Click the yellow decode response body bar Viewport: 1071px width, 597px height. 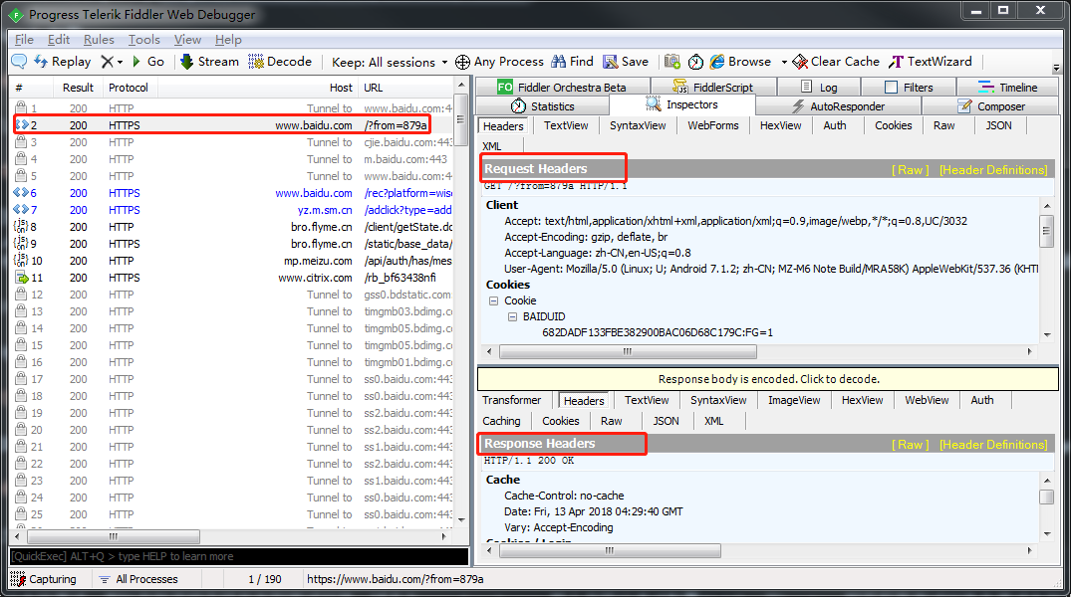tap(768, 379)
